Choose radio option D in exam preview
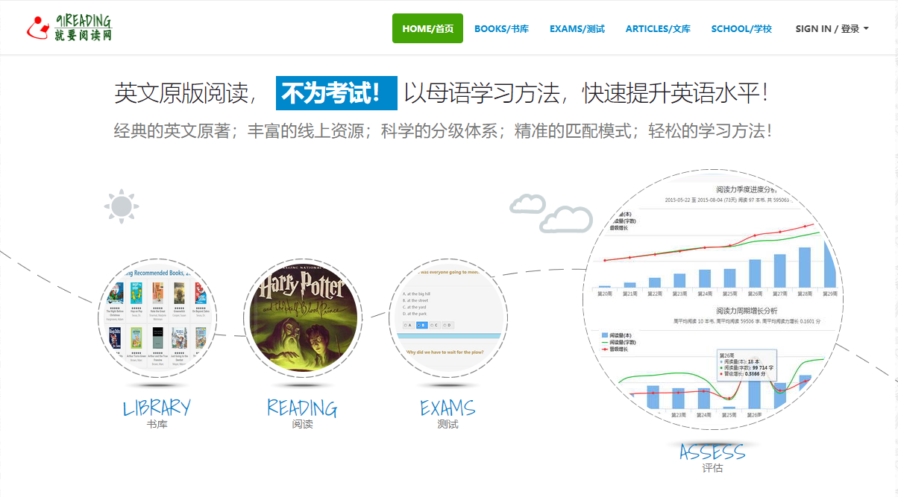The width and height of the screenshot is (898, 497). click(447, 325)
